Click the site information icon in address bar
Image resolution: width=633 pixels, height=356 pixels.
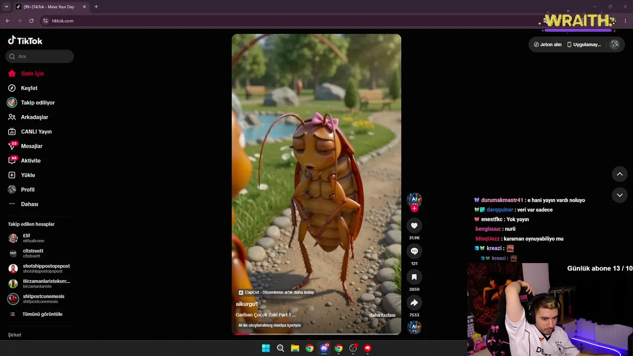pyautogui.click(x=45, y=21)
